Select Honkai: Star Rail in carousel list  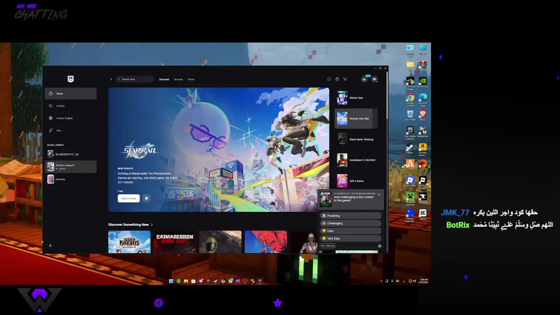tap(355, 118)
